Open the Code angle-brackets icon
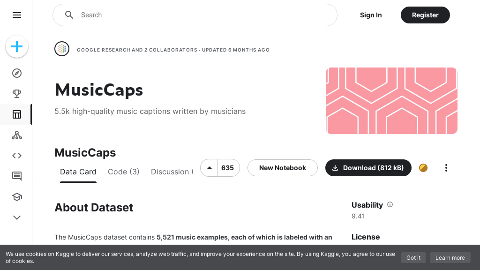The height and width of the screenshot is (270, 480). tap(17, 156)
